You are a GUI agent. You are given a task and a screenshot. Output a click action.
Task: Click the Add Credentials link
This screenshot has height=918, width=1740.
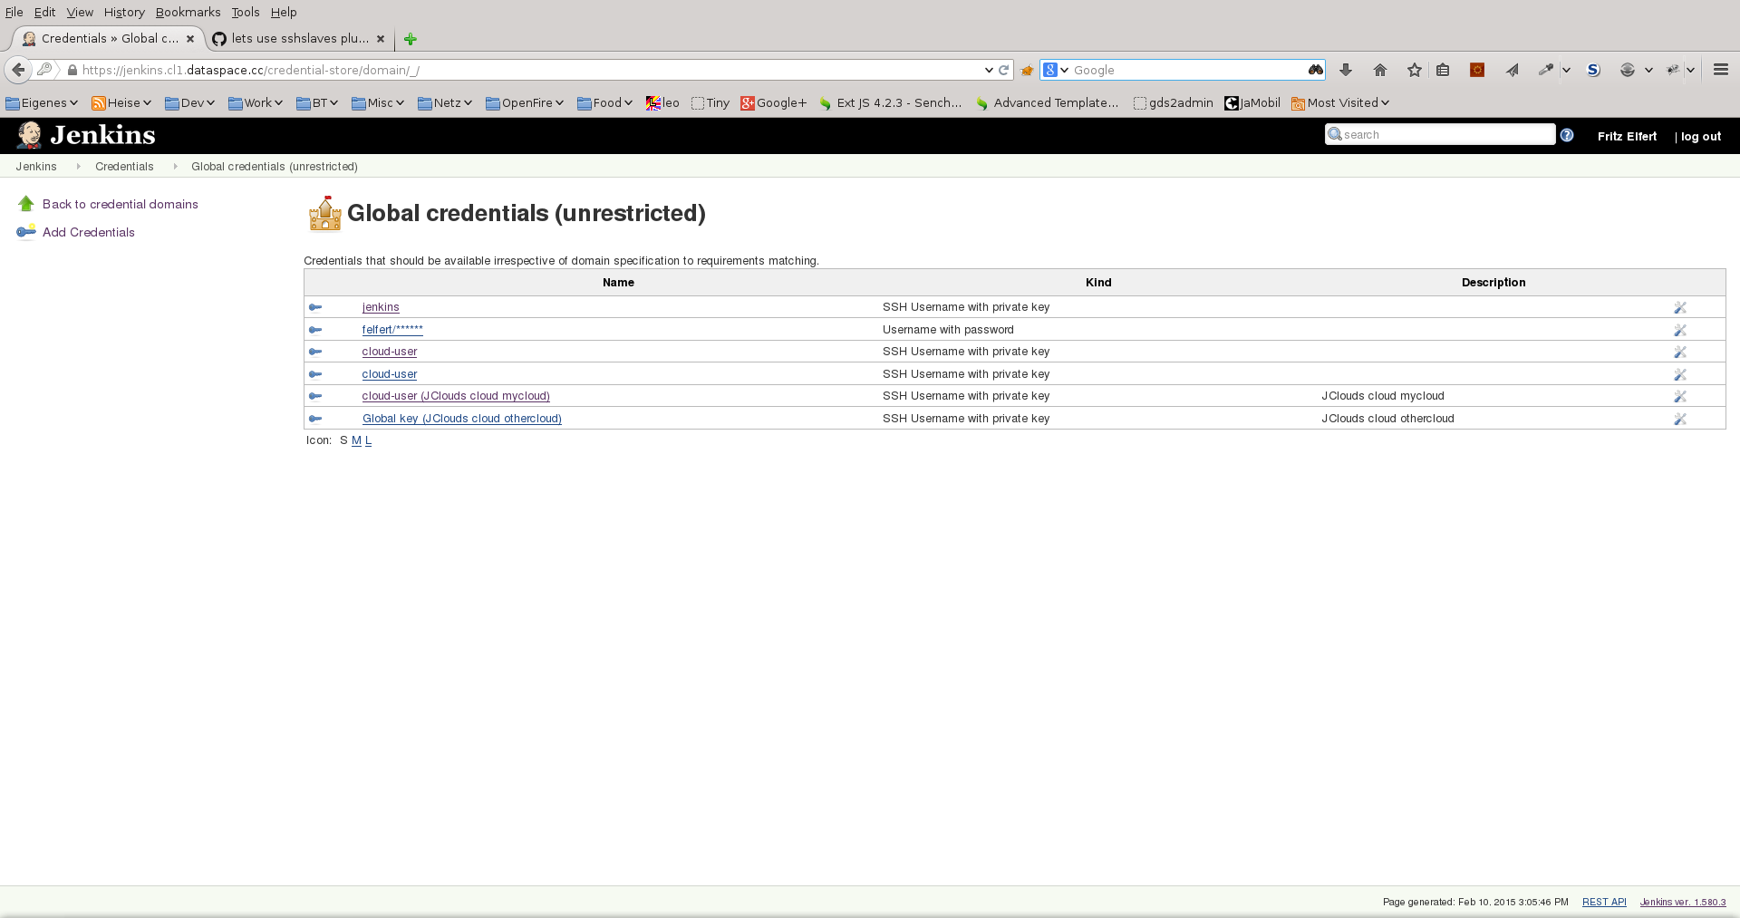coord(89,232)
